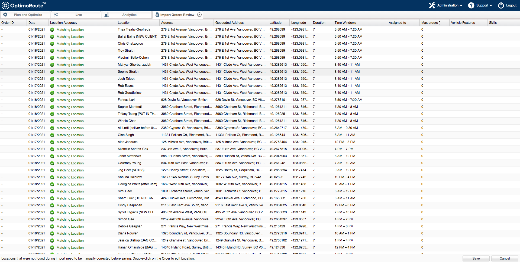Sort by Location Accuracy column header
The height and width of the screenshot is (262, 520).
coord(64,23)
